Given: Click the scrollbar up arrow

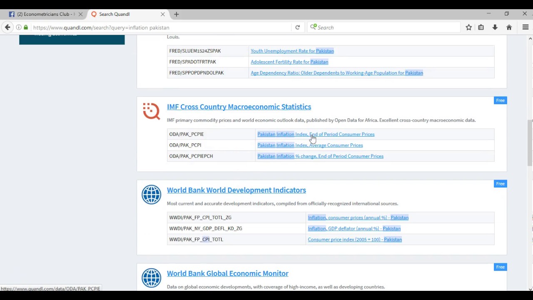Looking at the screenshot, I should point(530,38).
